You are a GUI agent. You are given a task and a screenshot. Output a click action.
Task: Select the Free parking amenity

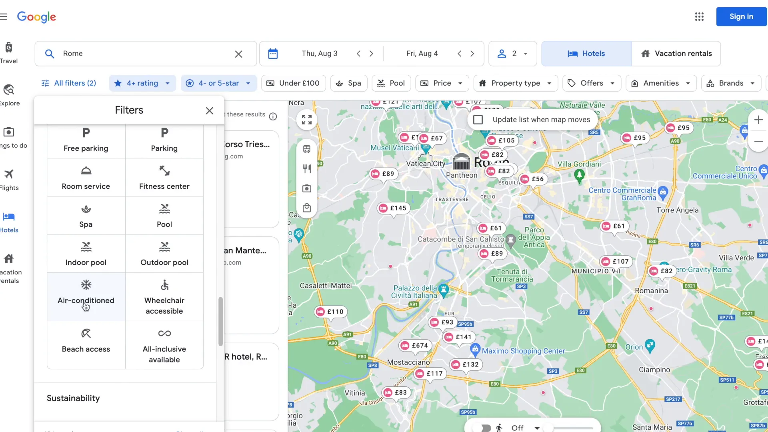(86, 141)
